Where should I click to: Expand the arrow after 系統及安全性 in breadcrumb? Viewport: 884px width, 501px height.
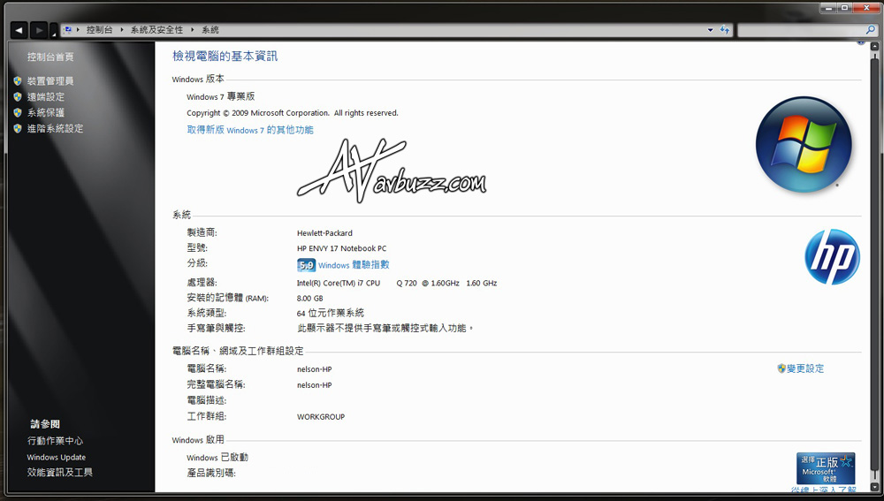(192, 30)
